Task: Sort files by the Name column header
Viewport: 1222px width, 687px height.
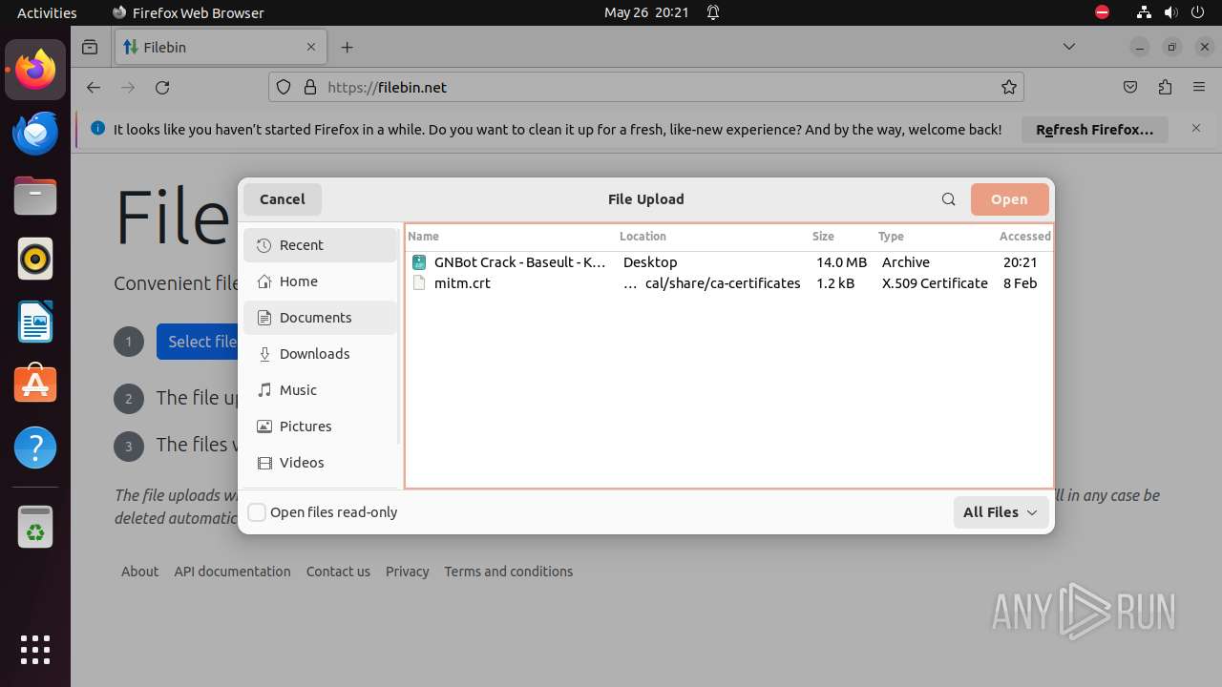Action: (x=423, y=237)
